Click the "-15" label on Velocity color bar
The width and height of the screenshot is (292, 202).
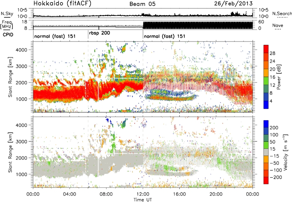click(x=274, y=156)
